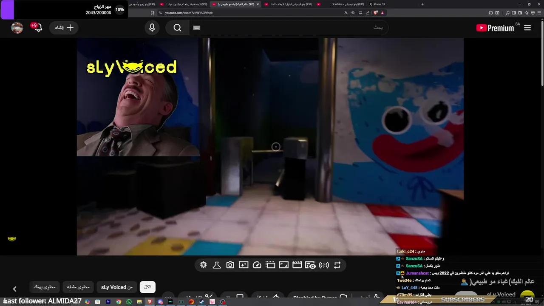Click the browser address bar URL

pyautogui.click(x=189, y=13)
